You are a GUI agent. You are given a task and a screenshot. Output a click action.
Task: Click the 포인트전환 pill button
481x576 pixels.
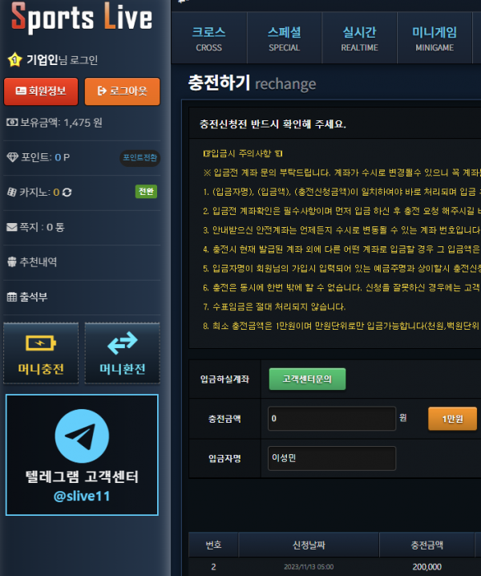click(140, 158)
